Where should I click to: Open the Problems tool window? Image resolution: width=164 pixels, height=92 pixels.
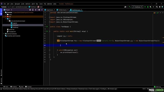click(14, 87)
